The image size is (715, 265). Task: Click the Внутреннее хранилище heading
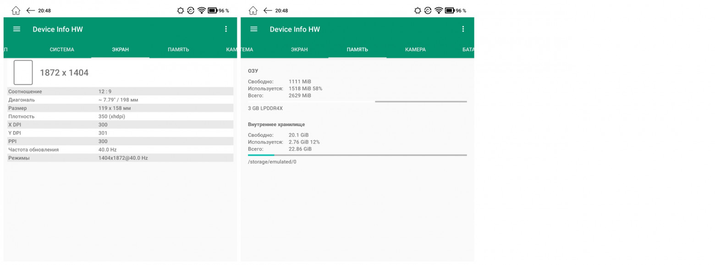coord(276,124)
